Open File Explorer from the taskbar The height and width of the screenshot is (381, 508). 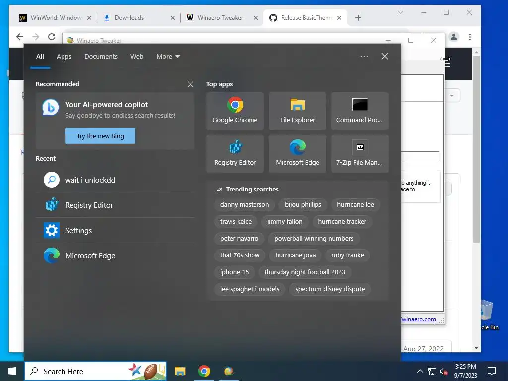pos(180,371)
